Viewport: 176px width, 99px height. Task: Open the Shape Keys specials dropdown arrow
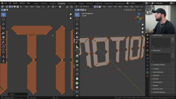pos(173,60)
